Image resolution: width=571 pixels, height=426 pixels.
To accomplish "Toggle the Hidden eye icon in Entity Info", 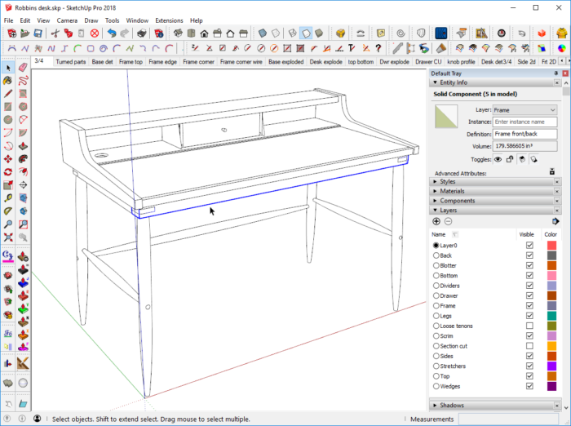I will (498, 159).
